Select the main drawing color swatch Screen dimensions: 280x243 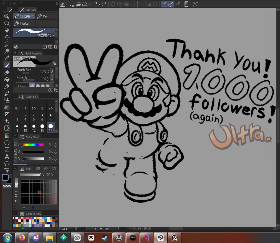5,177
